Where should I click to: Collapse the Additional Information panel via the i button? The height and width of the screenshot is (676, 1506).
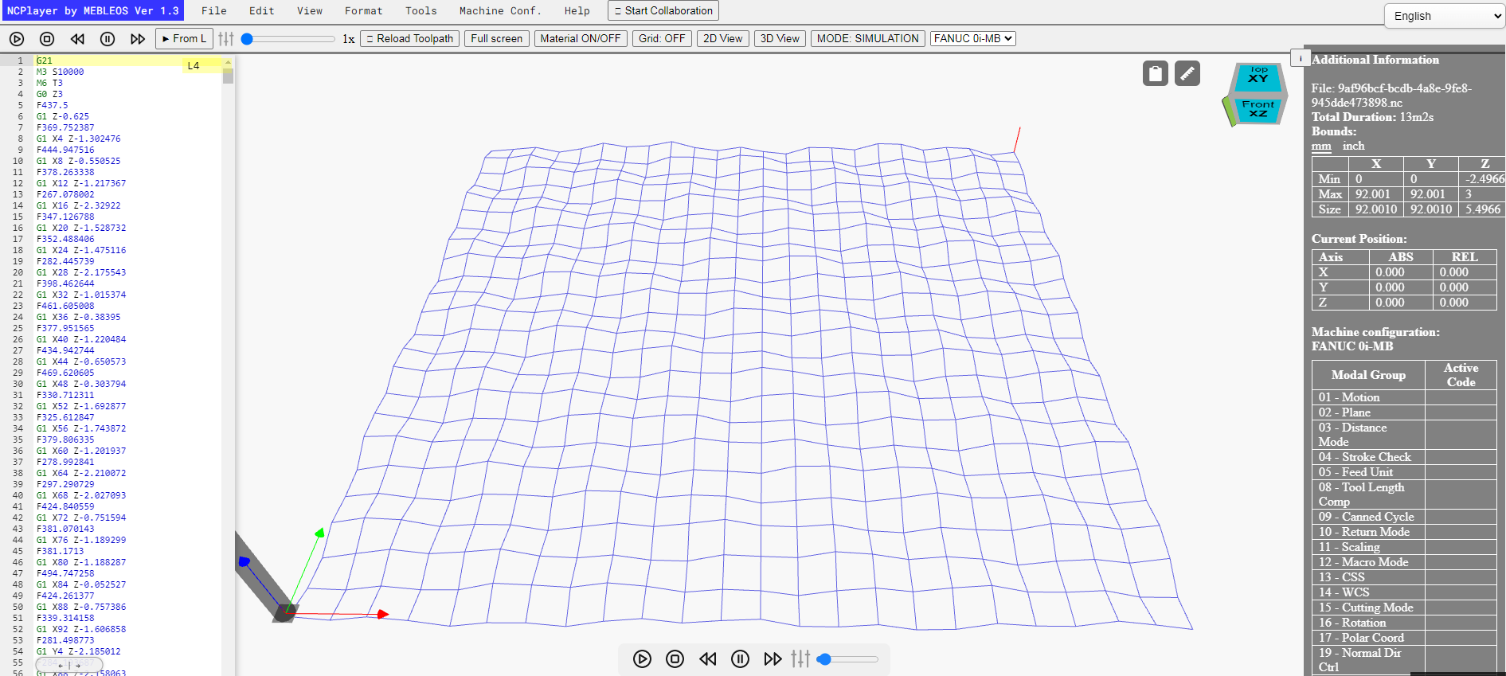click(1301, 58)
